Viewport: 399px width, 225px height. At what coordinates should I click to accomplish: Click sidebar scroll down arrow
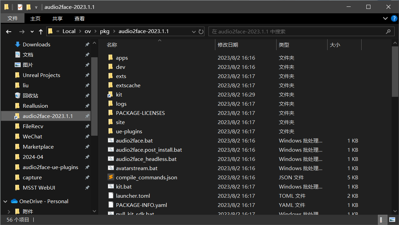[95, 211]
